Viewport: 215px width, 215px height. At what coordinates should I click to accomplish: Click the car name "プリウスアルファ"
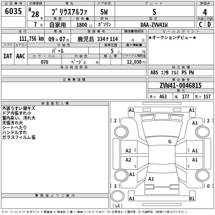click(x=69, y=12)
